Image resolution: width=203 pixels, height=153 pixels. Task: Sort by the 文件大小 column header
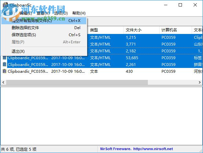(141, 30)
